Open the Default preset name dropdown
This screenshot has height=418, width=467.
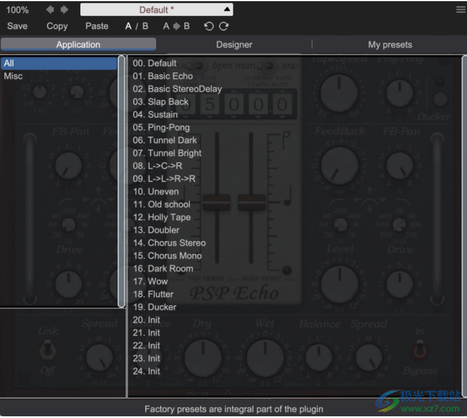click(157, 10)
